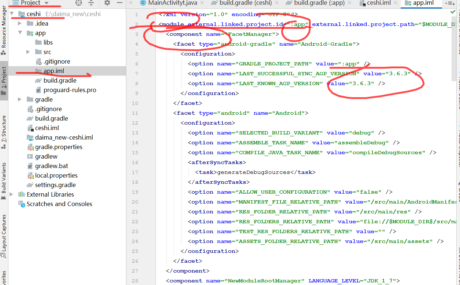Click the Collapse All icon in Project panel
Viewport: 460px width, 285px height.
tap(91, 3)
